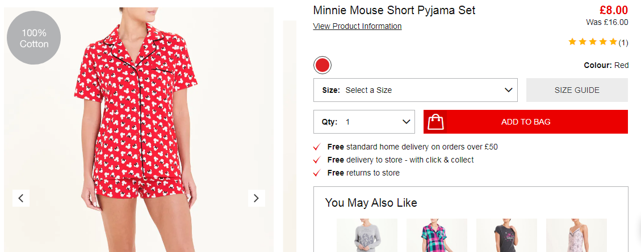Open the pink cami recommendation thumbnail
This screenshot has width=641, height=252.
[x=576, y=235]
